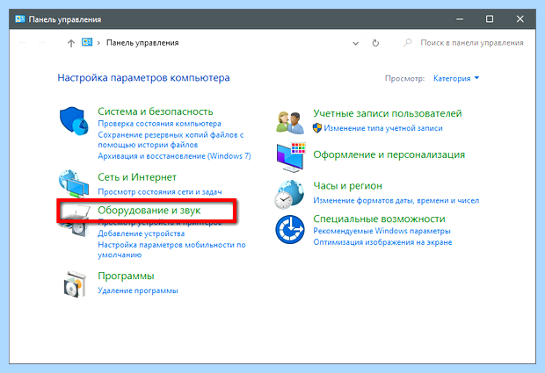This screenshot has width=545, height=373.
Task: Open Оформление и персонализация
Action: (389, 154)
